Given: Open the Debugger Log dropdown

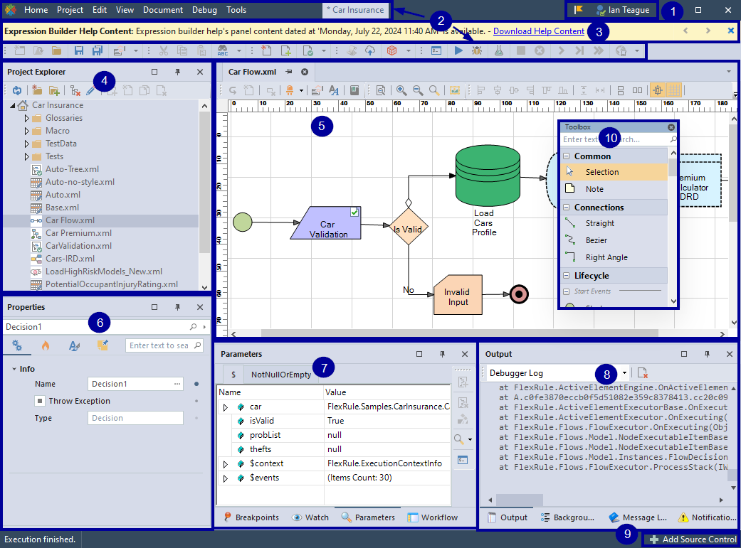Looking at the screenshot, I should coord(624,373).
